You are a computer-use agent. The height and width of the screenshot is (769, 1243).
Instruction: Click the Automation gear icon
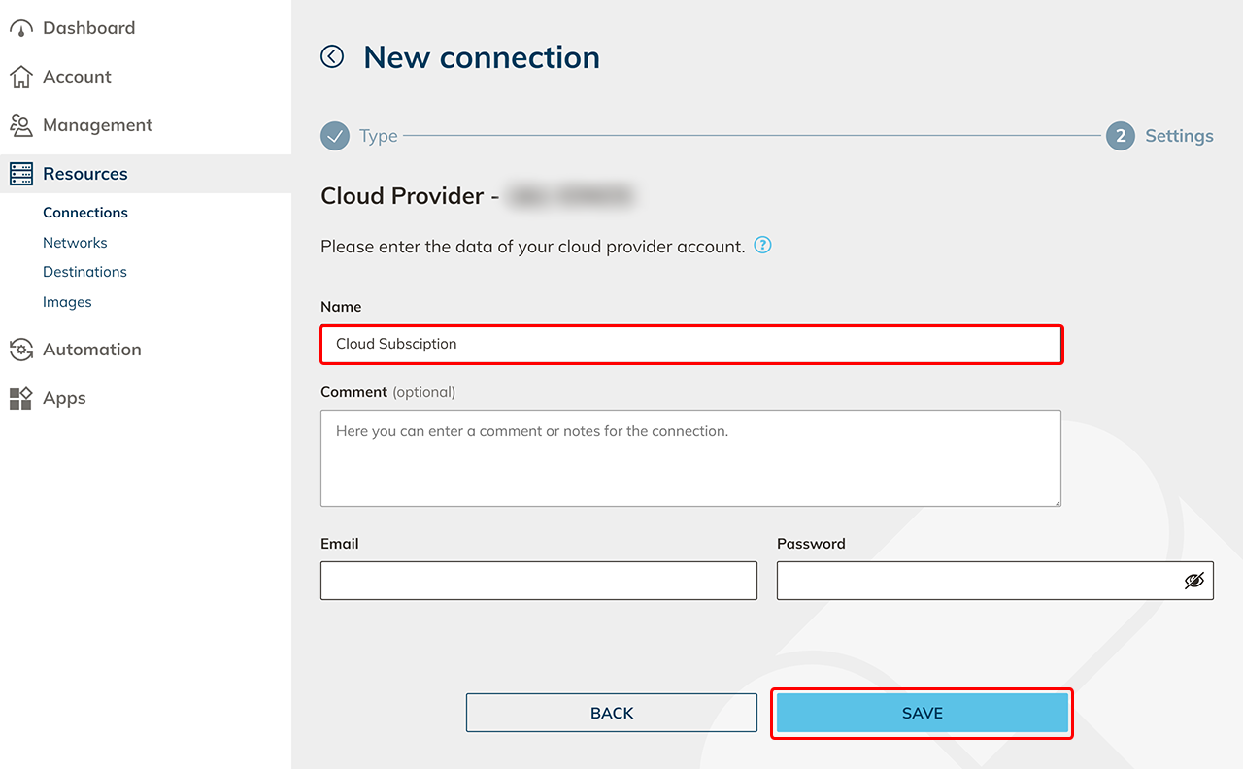[x=21, y=350]
